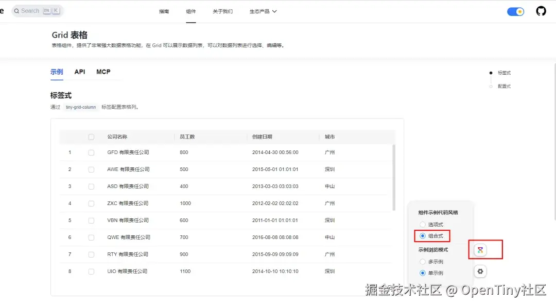Switch to the MCP tab
556x307 pixels.
coord(103,72)
